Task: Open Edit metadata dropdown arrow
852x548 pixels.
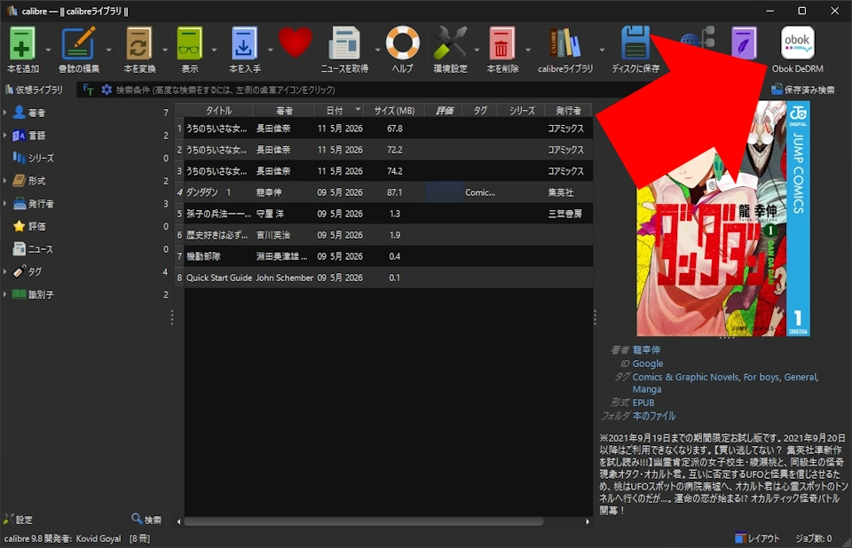Action: 108,50
